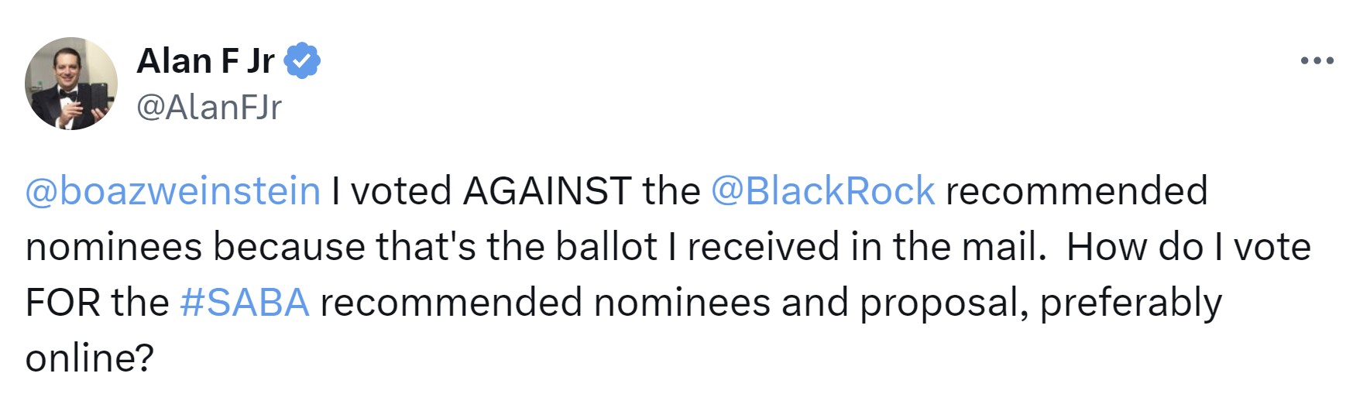Open Alan F Jr's profile photo
The width and height of the screenshot is (1370, 411).
click(x=71, y=84)
